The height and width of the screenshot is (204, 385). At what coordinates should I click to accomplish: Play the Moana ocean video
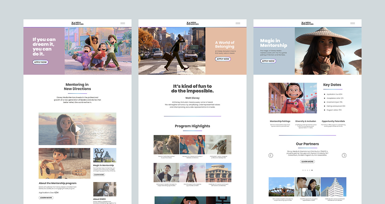(78, 129)
